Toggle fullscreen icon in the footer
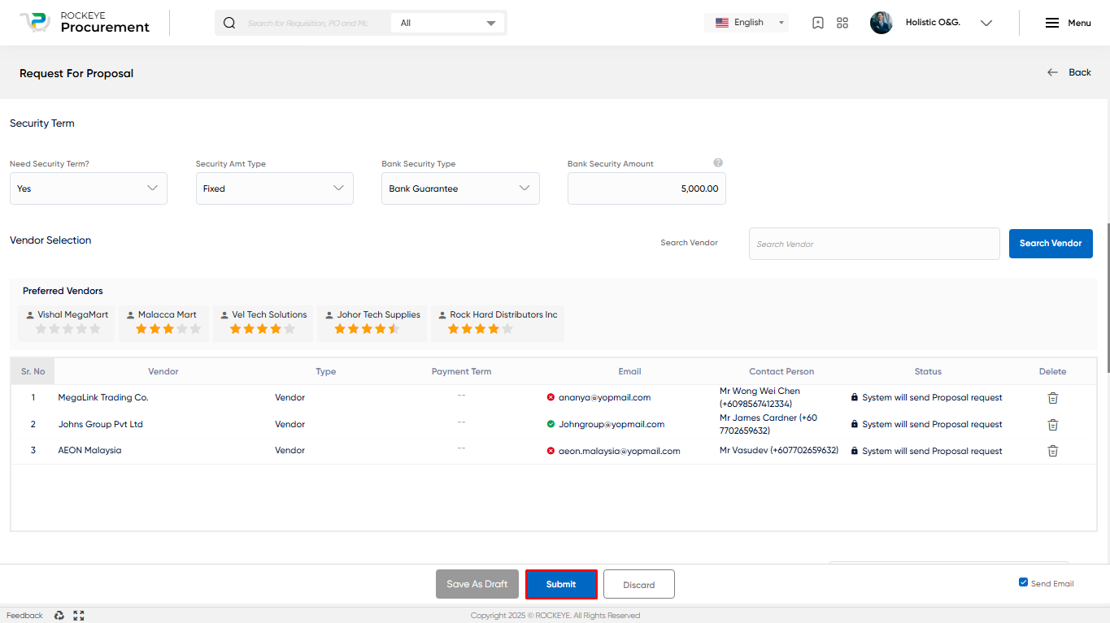 [x=79, y=616]
